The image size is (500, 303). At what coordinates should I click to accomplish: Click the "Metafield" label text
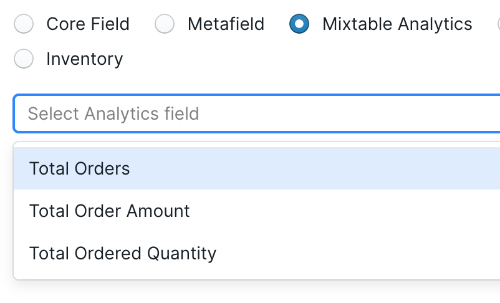226,24
